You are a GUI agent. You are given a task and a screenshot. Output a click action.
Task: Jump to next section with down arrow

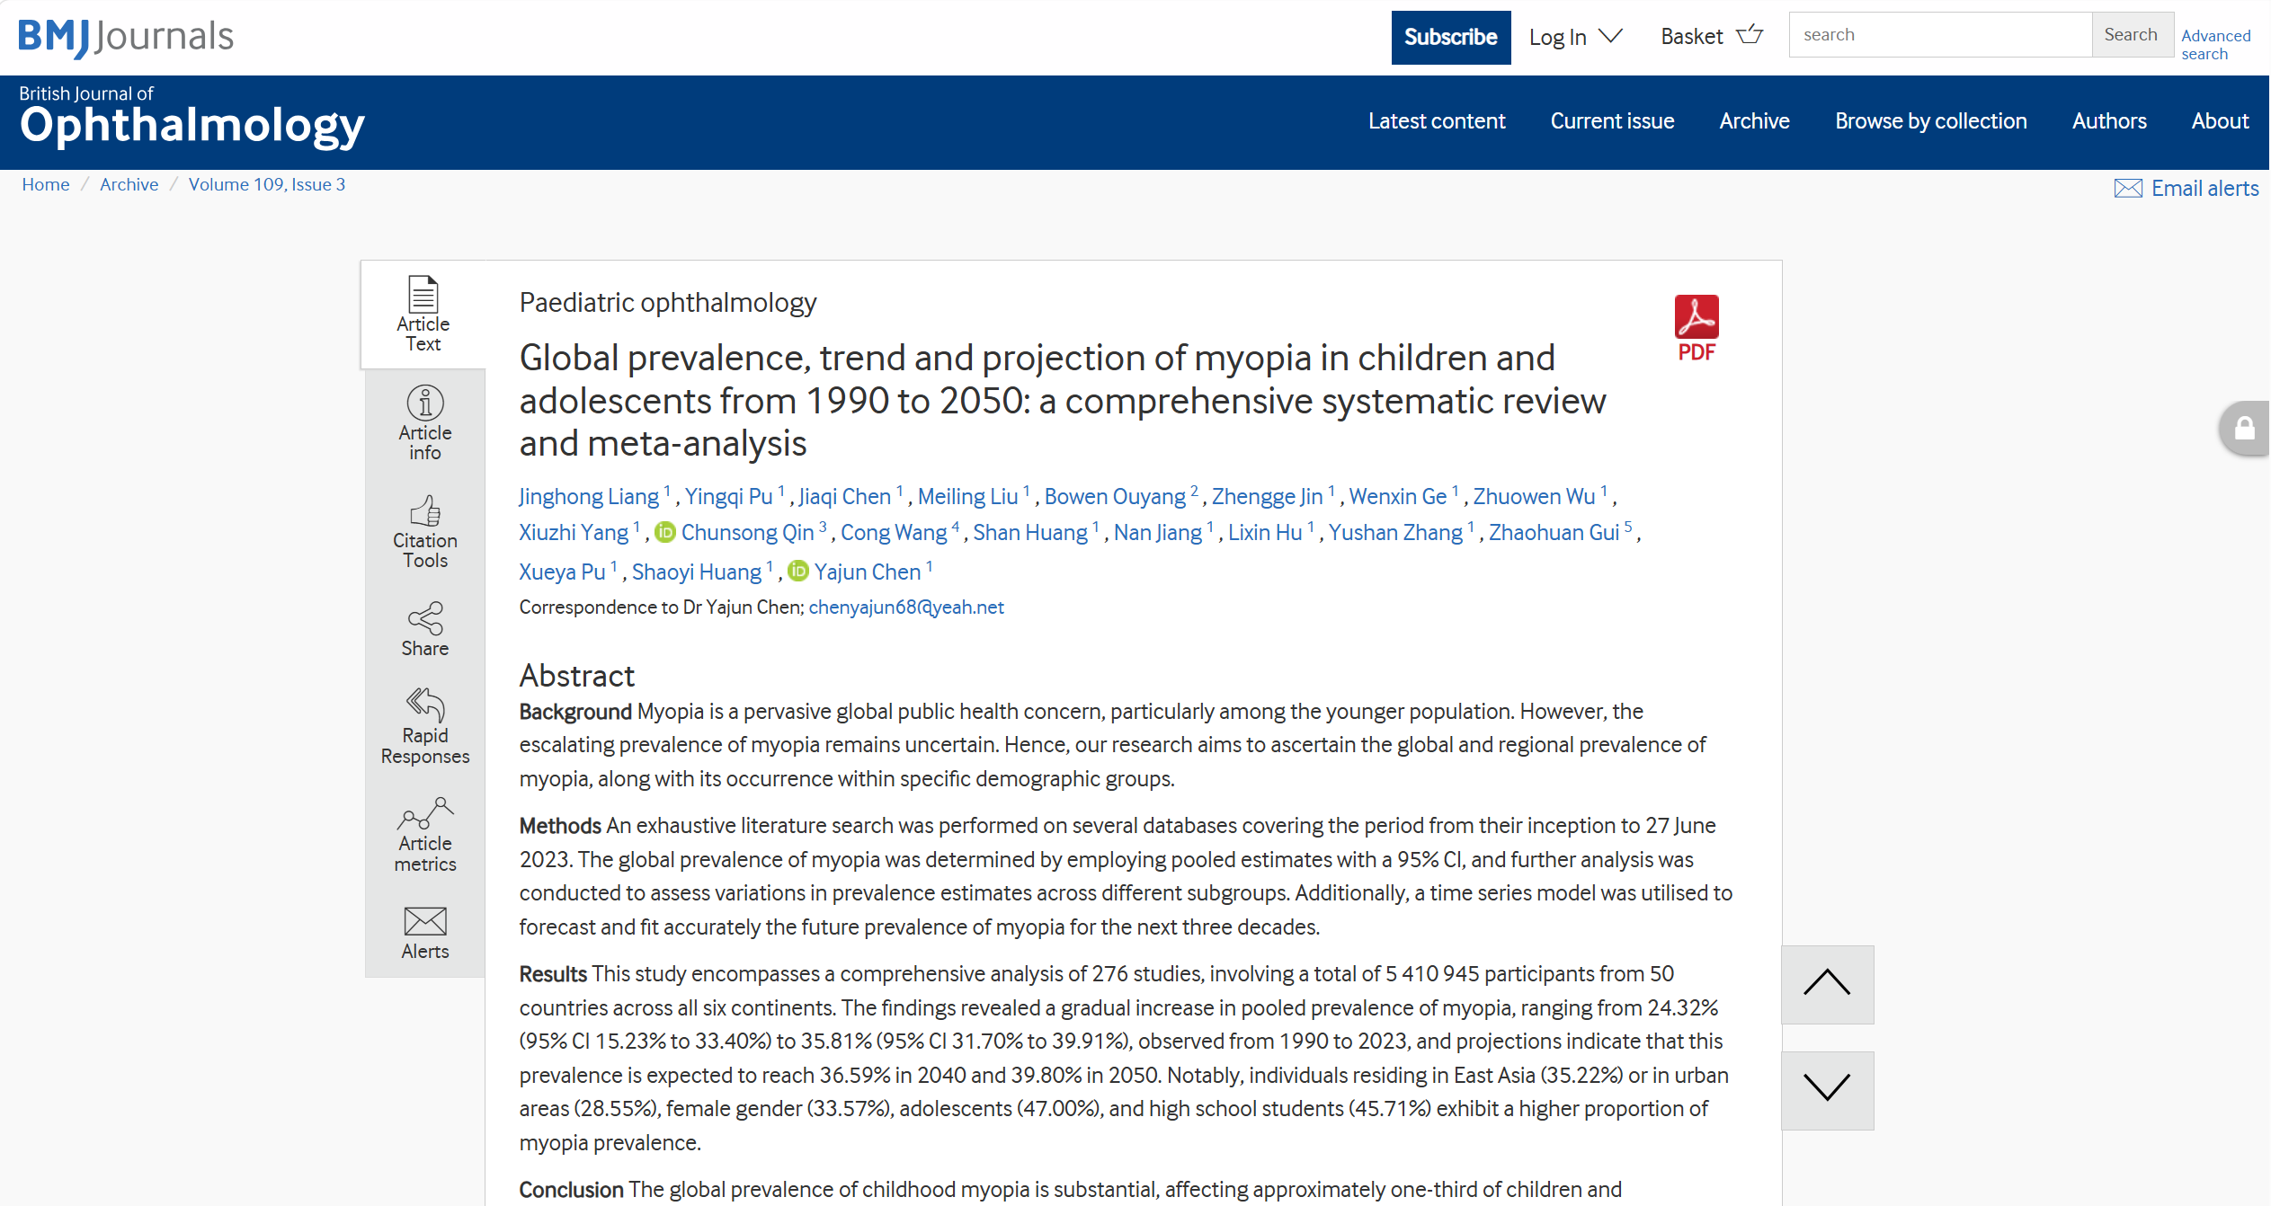[1827, 1089]
